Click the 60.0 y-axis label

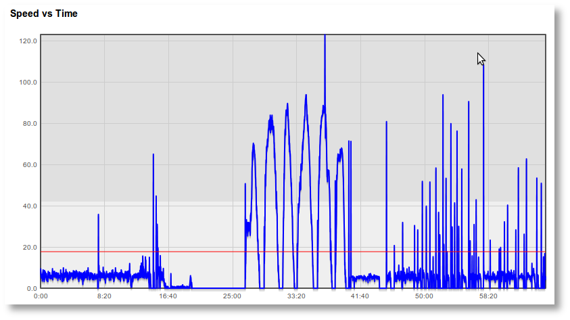click(30, 165)
